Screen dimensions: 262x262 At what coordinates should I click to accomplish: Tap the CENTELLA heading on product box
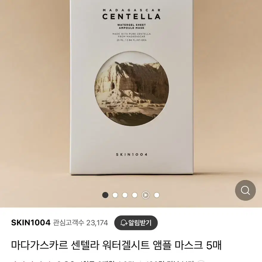(x=131, y=16)
